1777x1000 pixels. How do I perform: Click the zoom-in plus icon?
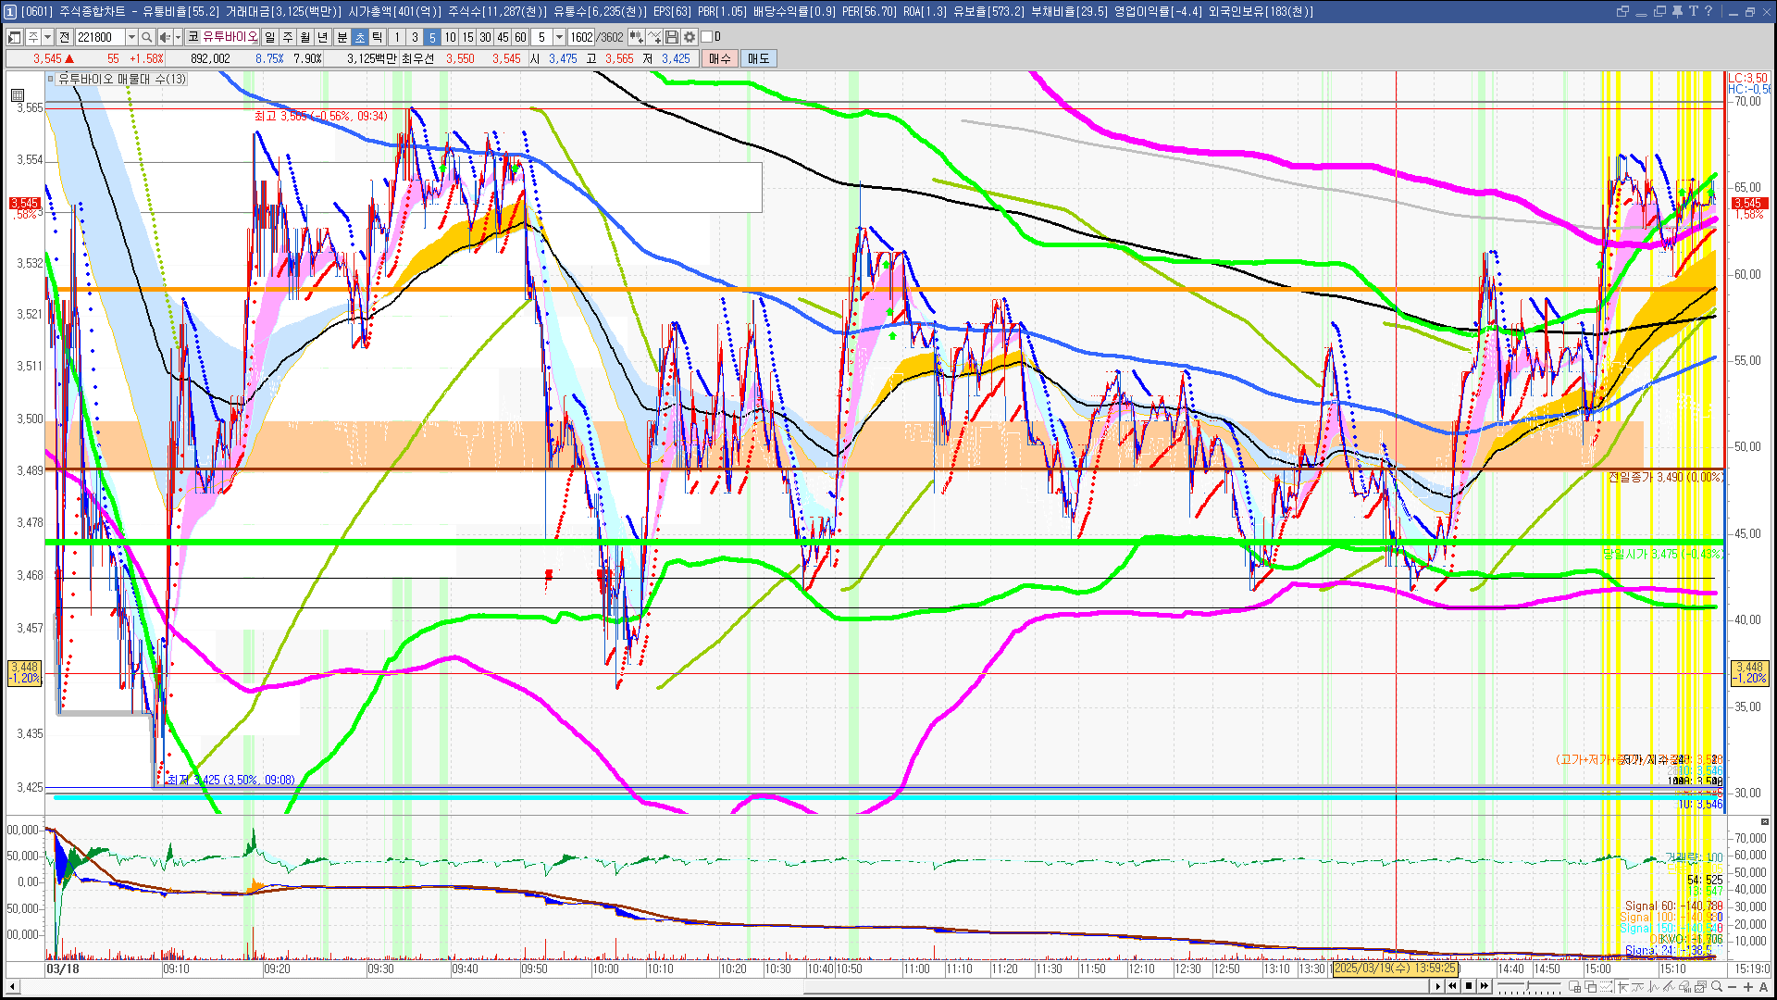[x=1747, y=987]
